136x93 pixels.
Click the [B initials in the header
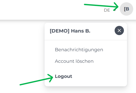pos(126,9)
